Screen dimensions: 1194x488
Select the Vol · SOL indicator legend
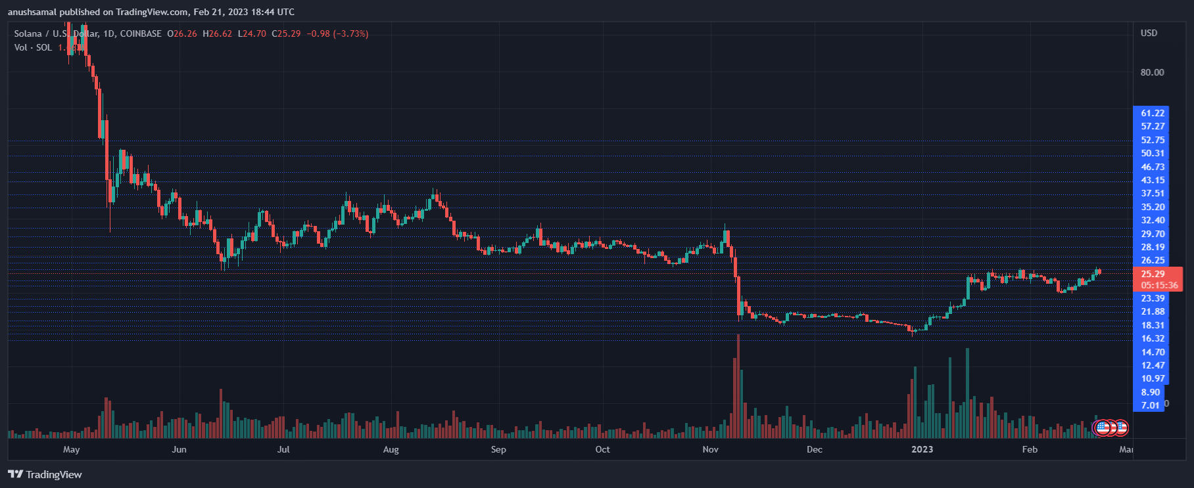pyautogui.click(x=33, y=47)
